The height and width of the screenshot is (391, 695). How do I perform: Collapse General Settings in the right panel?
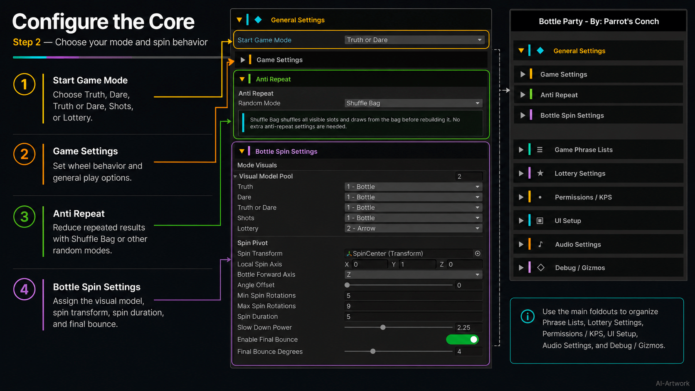point(521,51)
